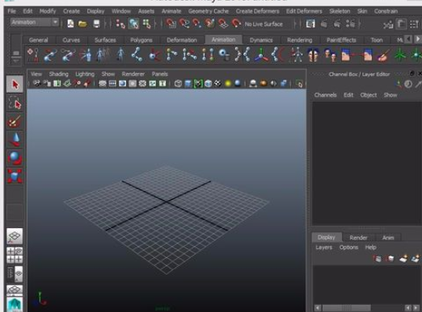
Task: Click layer editor scroll left arrow
Action: click(x=318, y=308)
